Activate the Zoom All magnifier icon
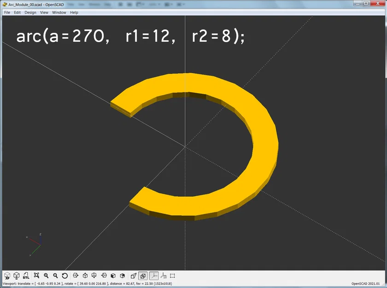The width and height of the screenshot is (387, 288). (x=37, y=276)
